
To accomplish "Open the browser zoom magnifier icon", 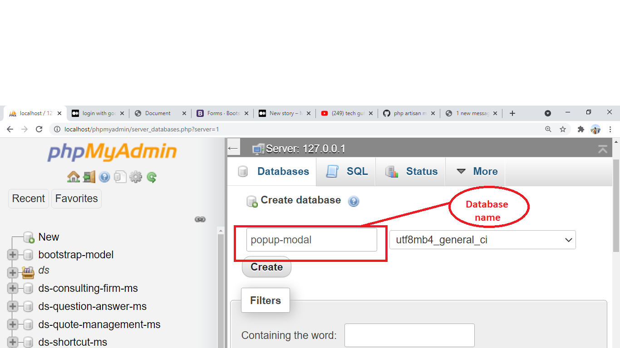I will [548, 129].
